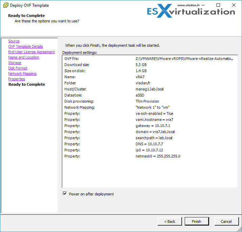Image resolution: width=242 pixels, height=232 pixels.
Task: Click the Ready to Complete page heading
Action: (26, 16)
